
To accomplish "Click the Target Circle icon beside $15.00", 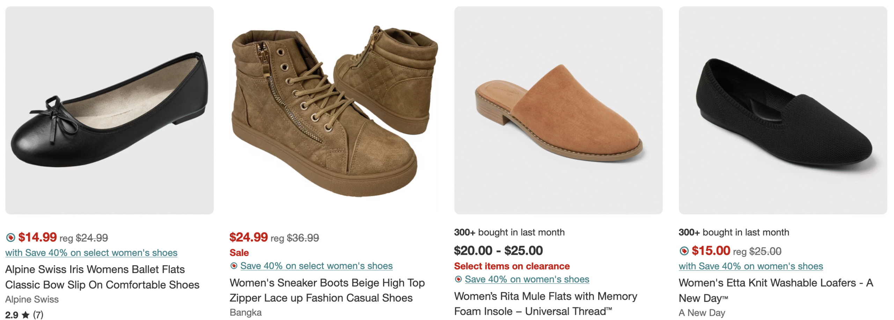I will coord(684,251).
